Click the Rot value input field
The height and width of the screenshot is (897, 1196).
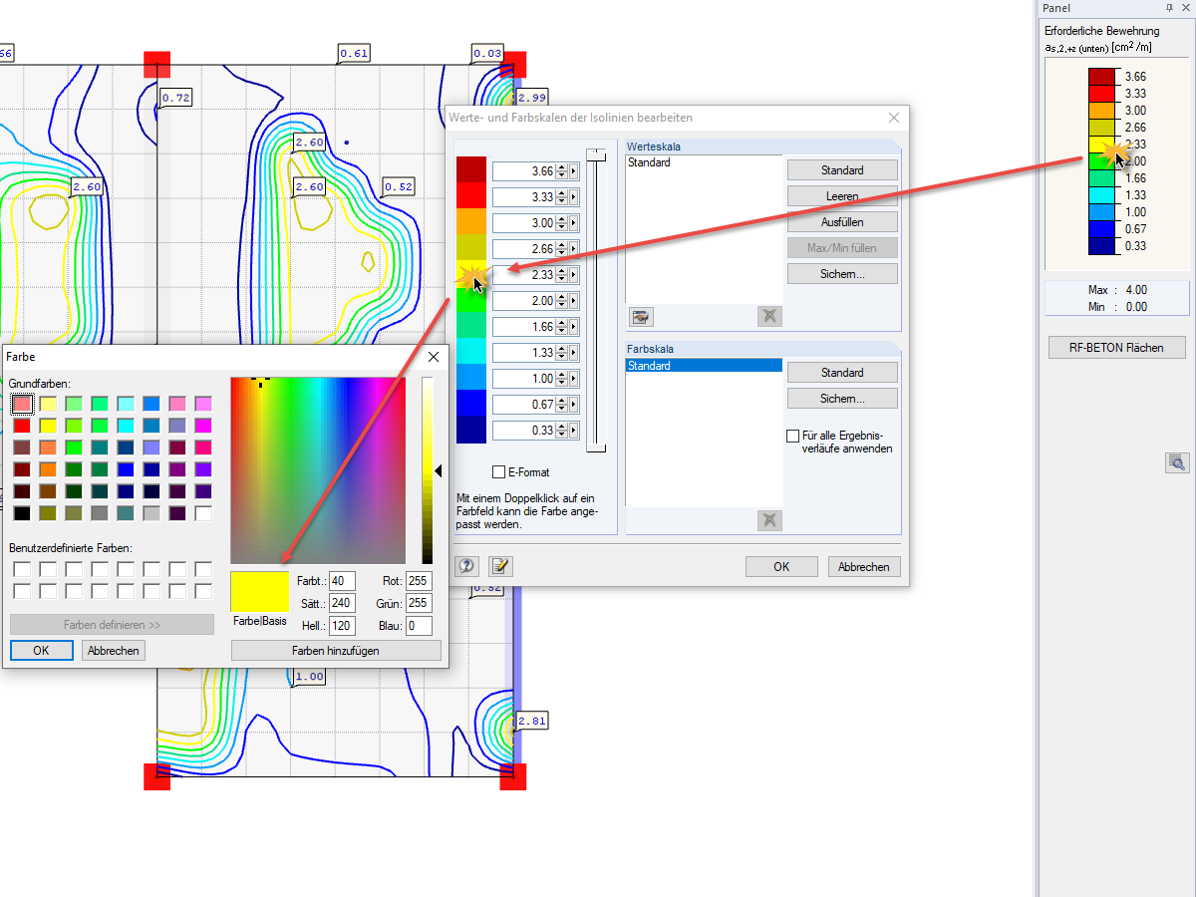(419, 581)
